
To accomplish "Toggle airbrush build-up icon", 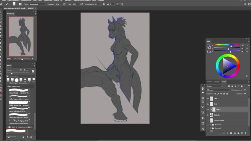I will [x=82, y=4].
